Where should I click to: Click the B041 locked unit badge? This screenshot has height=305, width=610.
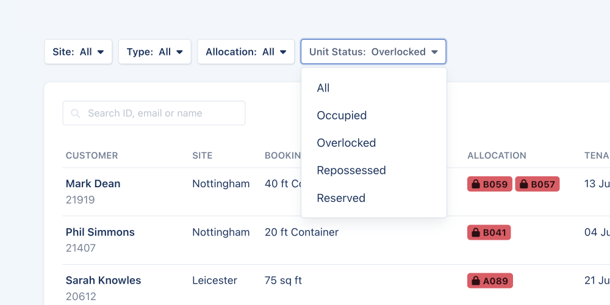click(489, 232)
